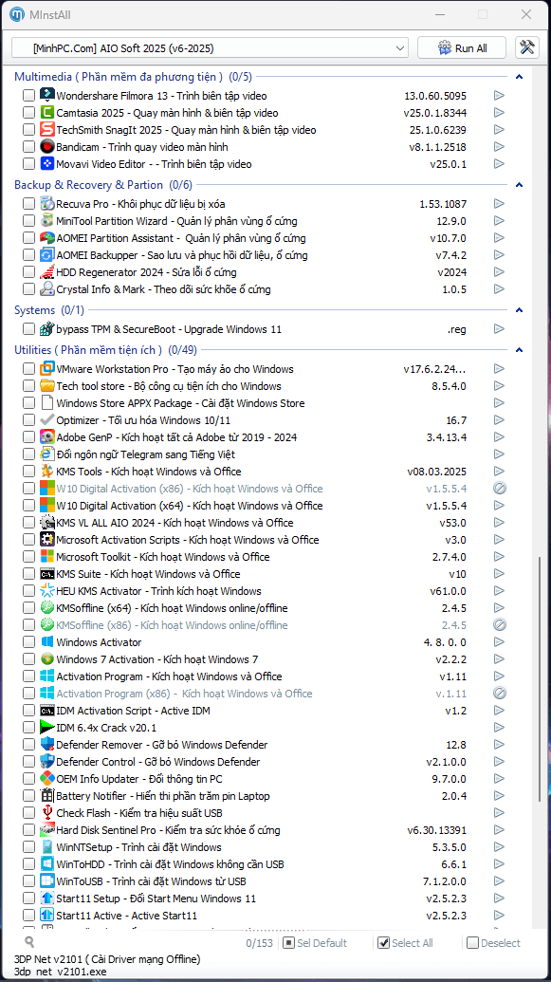The width and height of the screenshot is (551, 982).
Task: Select the Defender Control row text
Action: [158, 762]
